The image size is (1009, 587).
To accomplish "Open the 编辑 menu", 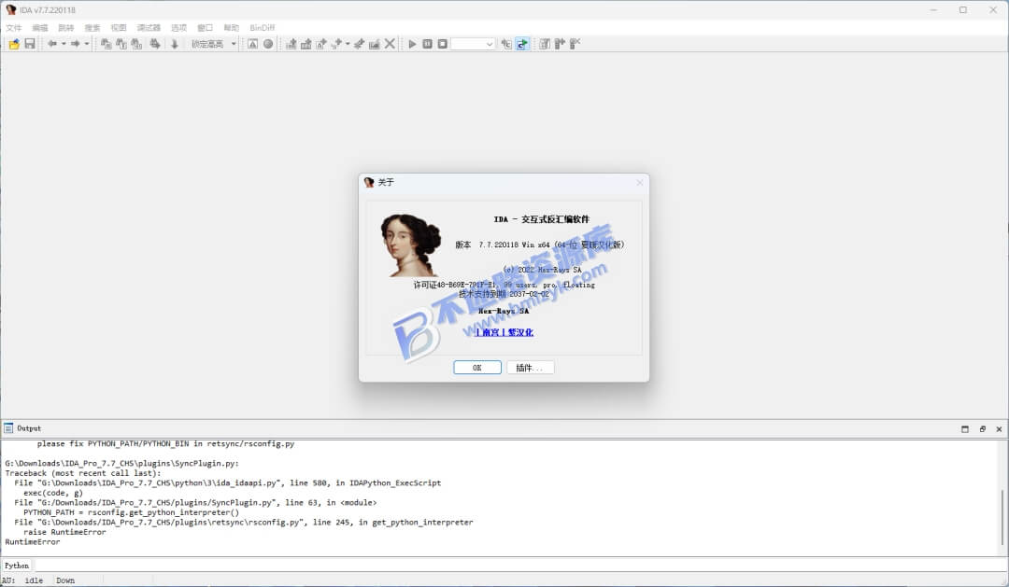I will (x=40, y=28).
